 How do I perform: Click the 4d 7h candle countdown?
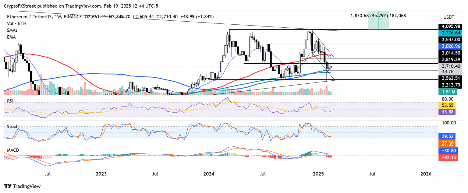(447, 71)
